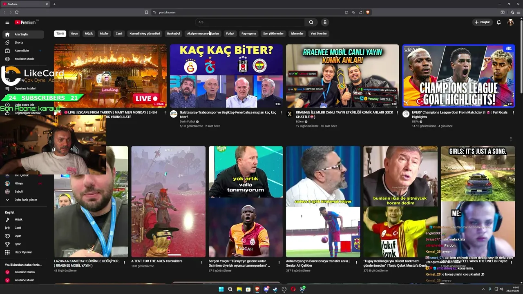
Task: Select Komedi skeç gösterileri chip
Action: pos(145,33)
